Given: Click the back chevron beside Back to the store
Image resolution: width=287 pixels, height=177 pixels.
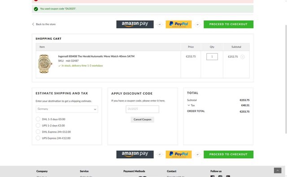Looking at the screenshot, I should (33, 24).
